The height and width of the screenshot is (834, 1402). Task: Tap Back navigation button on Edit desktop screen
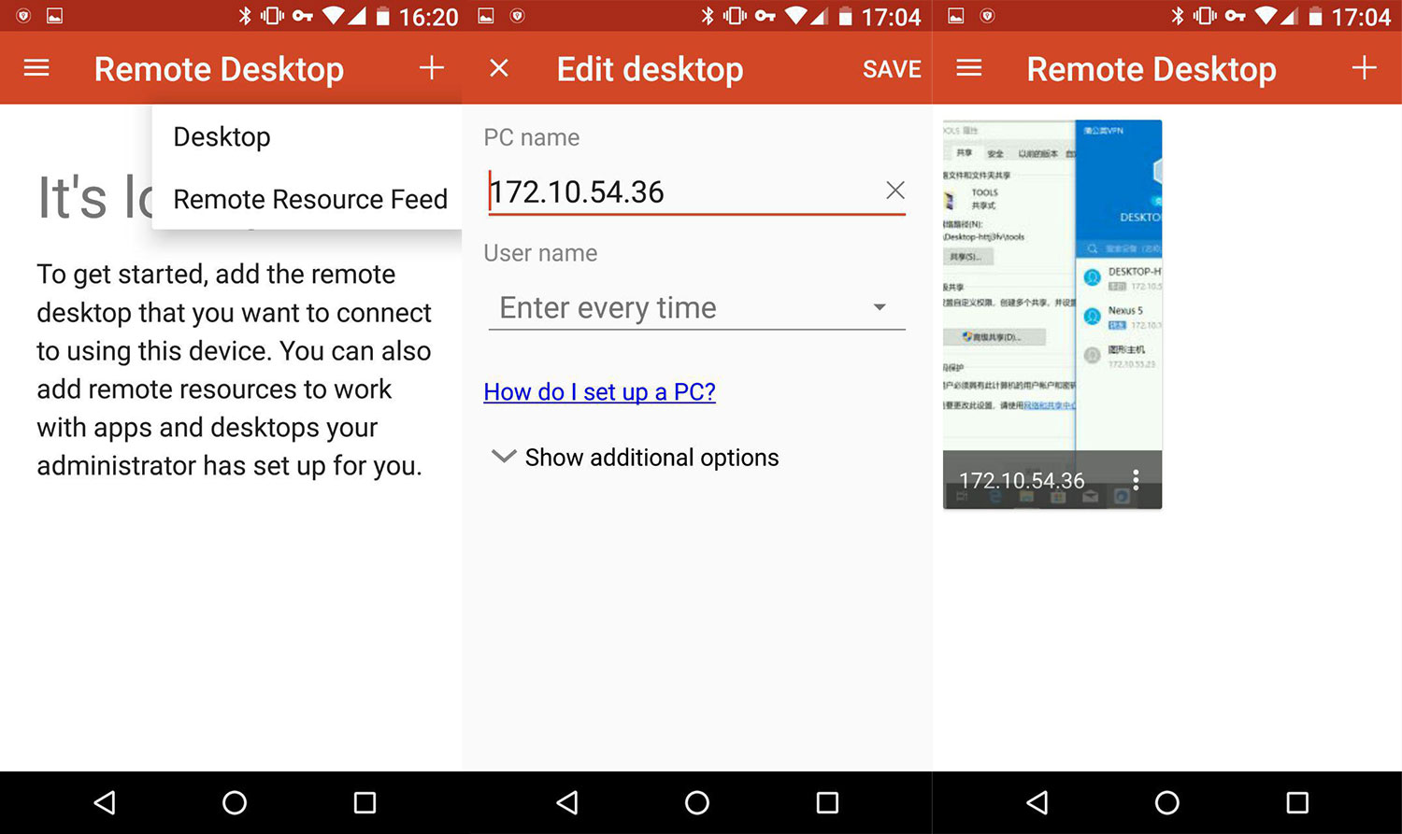pos(566,802)
